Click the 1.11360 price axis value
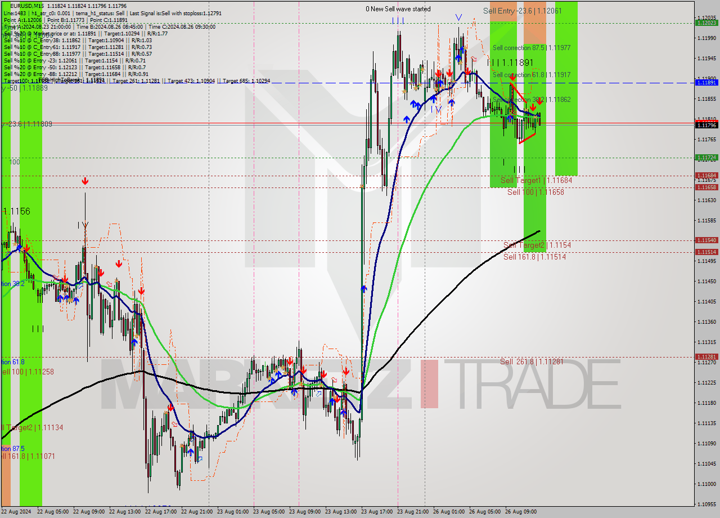Screen dimensions: 720x518 coord(706,322)
